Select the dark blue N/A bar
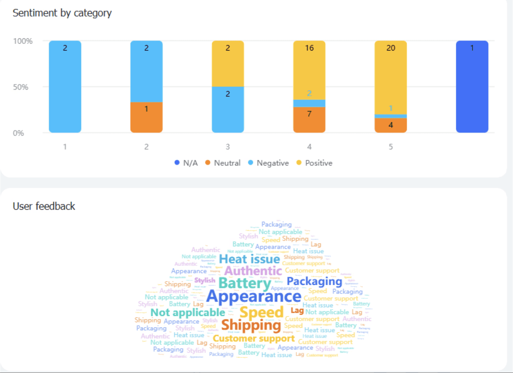 click(472, 87)
